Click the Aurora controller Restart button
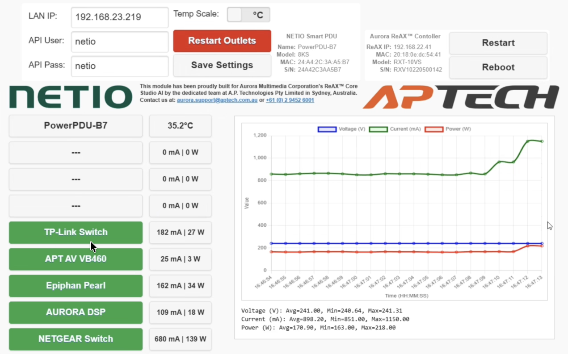This screenshot has width=568, height=354. pyautogui.click(x=498, y=43)
